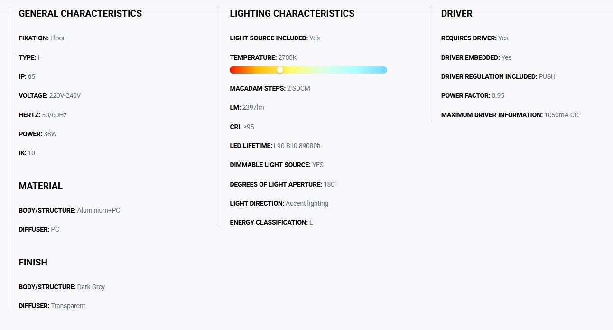Click Light Direction value Accent lighting
The height and width of the screenshot is (330, 613).
pyautogui.click(x=307, y=203)
